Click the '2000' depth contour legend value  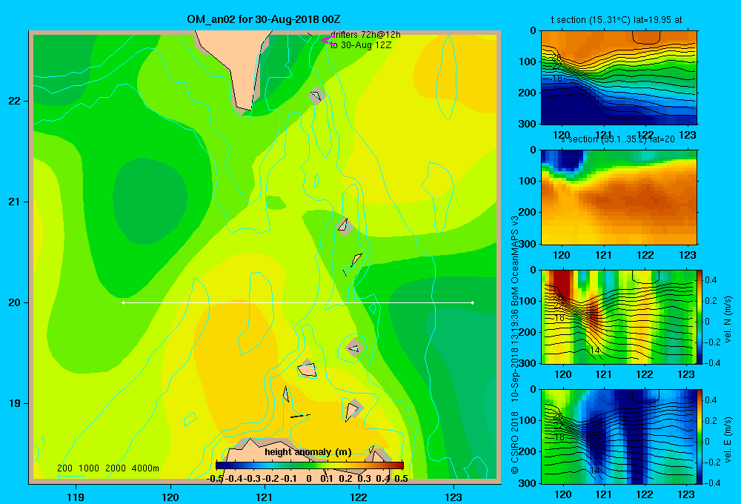[116, 468]
